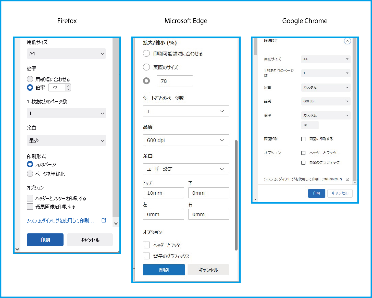Screen dimensions: 372x298
Task: Click Firefox scrollbar down arrow
Action: (x=116, y=223)
